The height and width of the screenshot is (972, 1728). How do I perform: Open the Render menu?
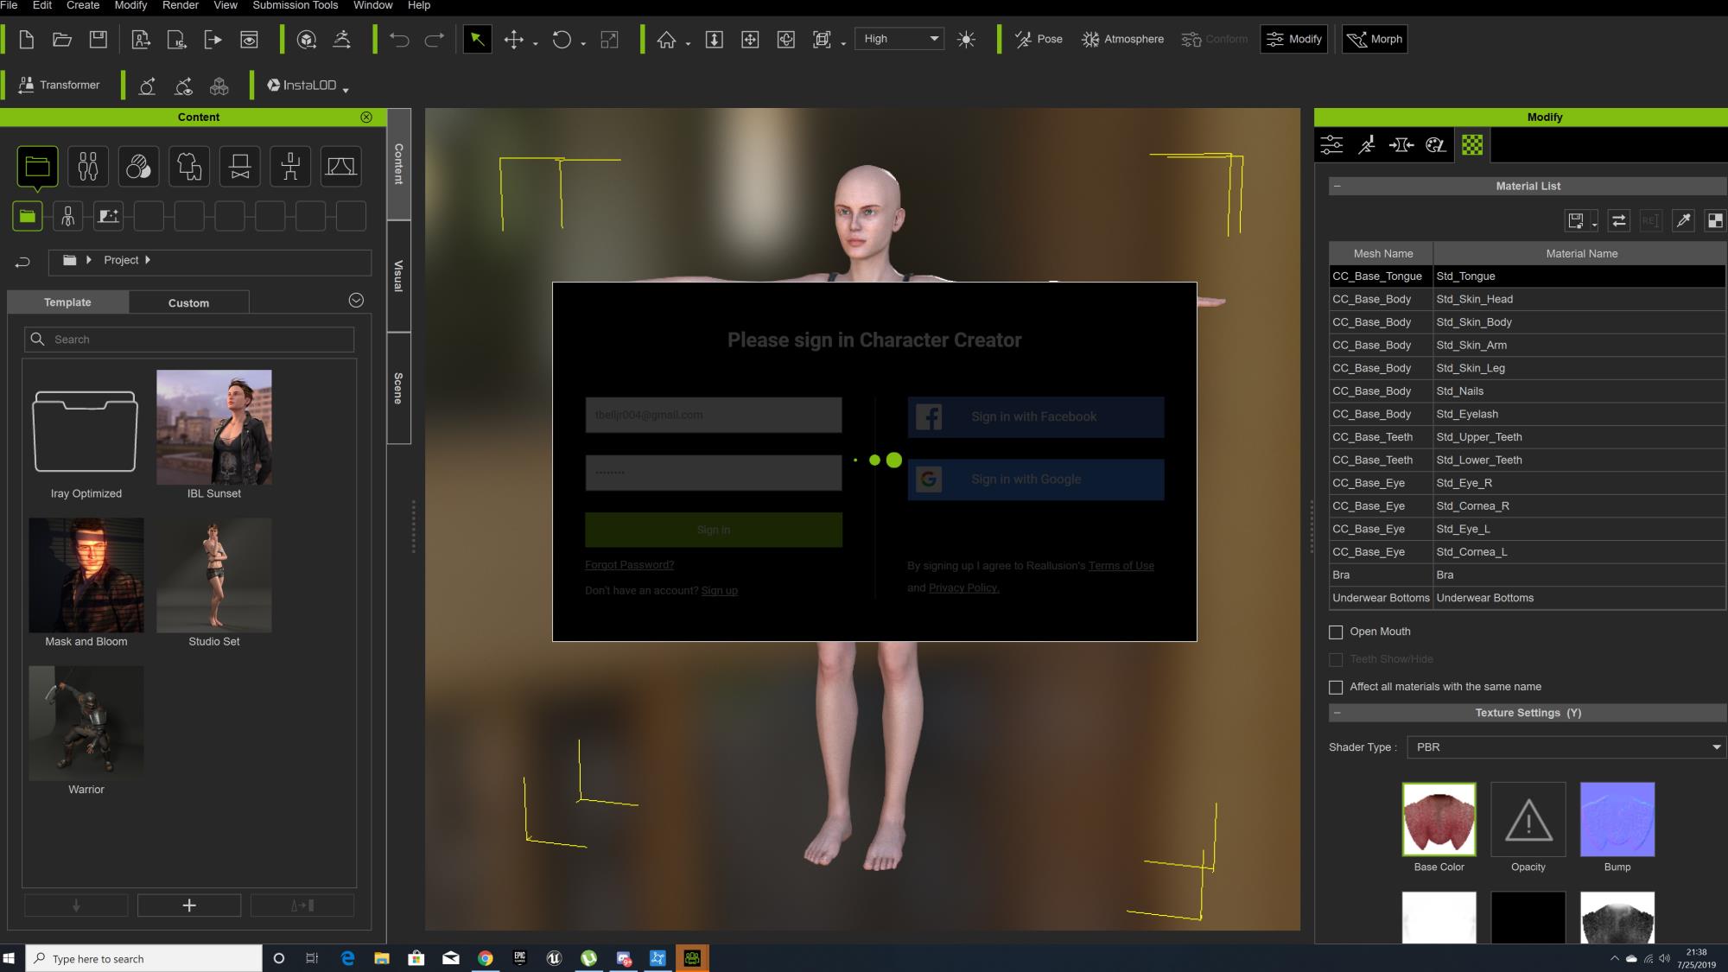click(181, 5)
